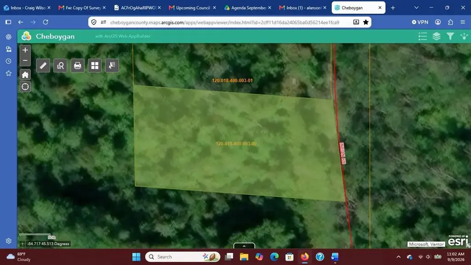Open the Select features tool
Image resolution: width=471 pixels, height=265 pixels.
tap(112, 65)
